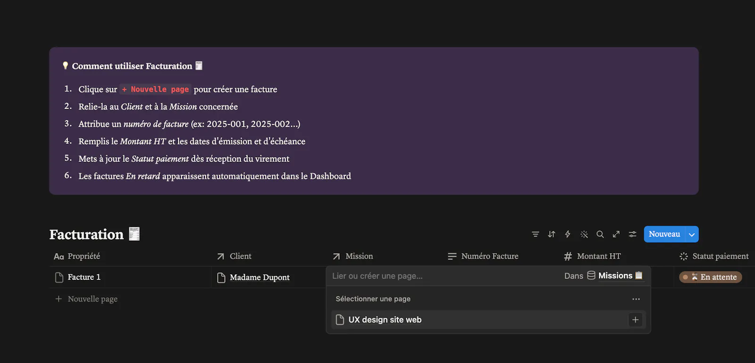755x363 pixels.
Task: Click the Numéro Facture column header
Action: [483, 256]
